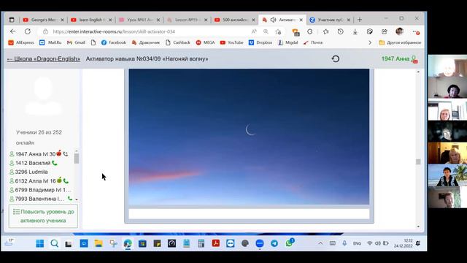Open browser history clock icon
Image resolution: width=467 pixels, height=263 pixels.
pos(341,31)
